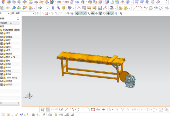Uncheck the 推爪 x 24 component checkbox
Screen dimensions: 170x116
1,57
